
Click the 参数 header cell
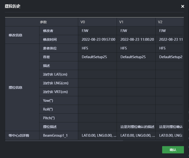coord(41,22)
